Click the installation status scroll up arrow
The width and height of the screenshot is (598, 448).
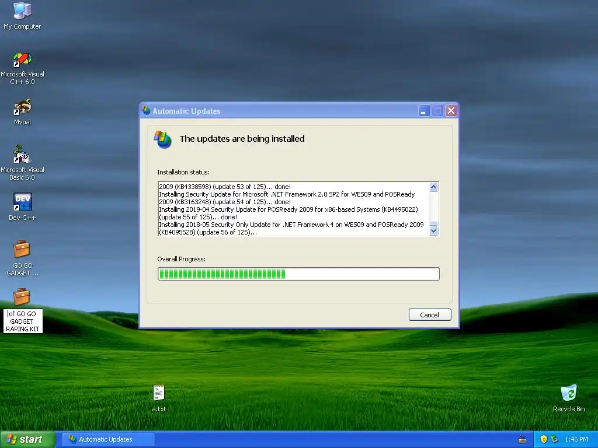[x=434, y=187]
